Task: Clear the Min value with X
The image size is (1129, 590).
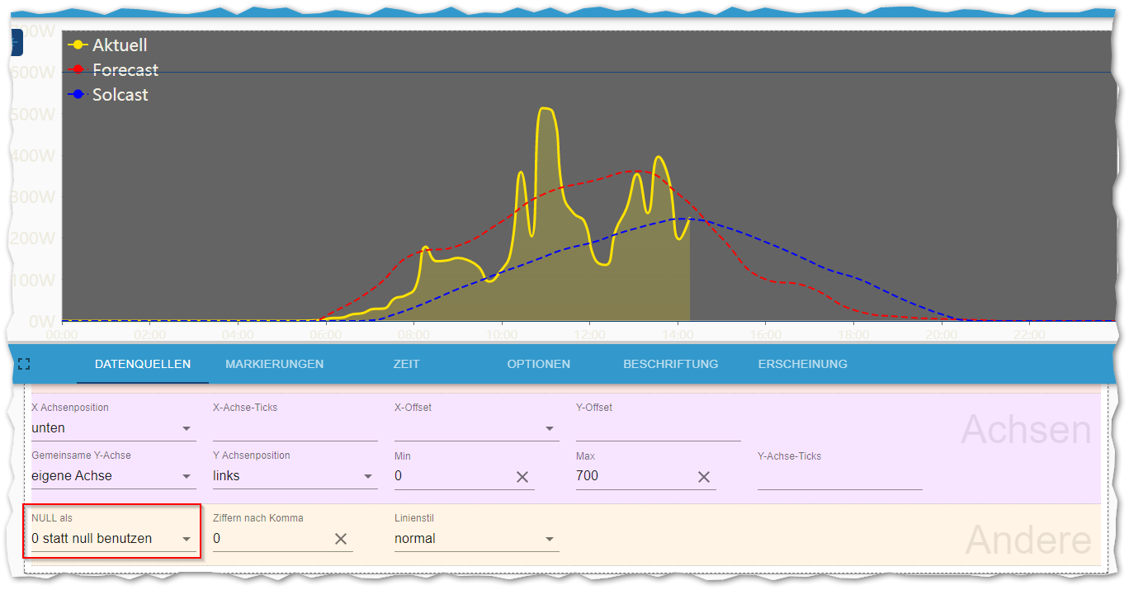Action: point(522,477)
